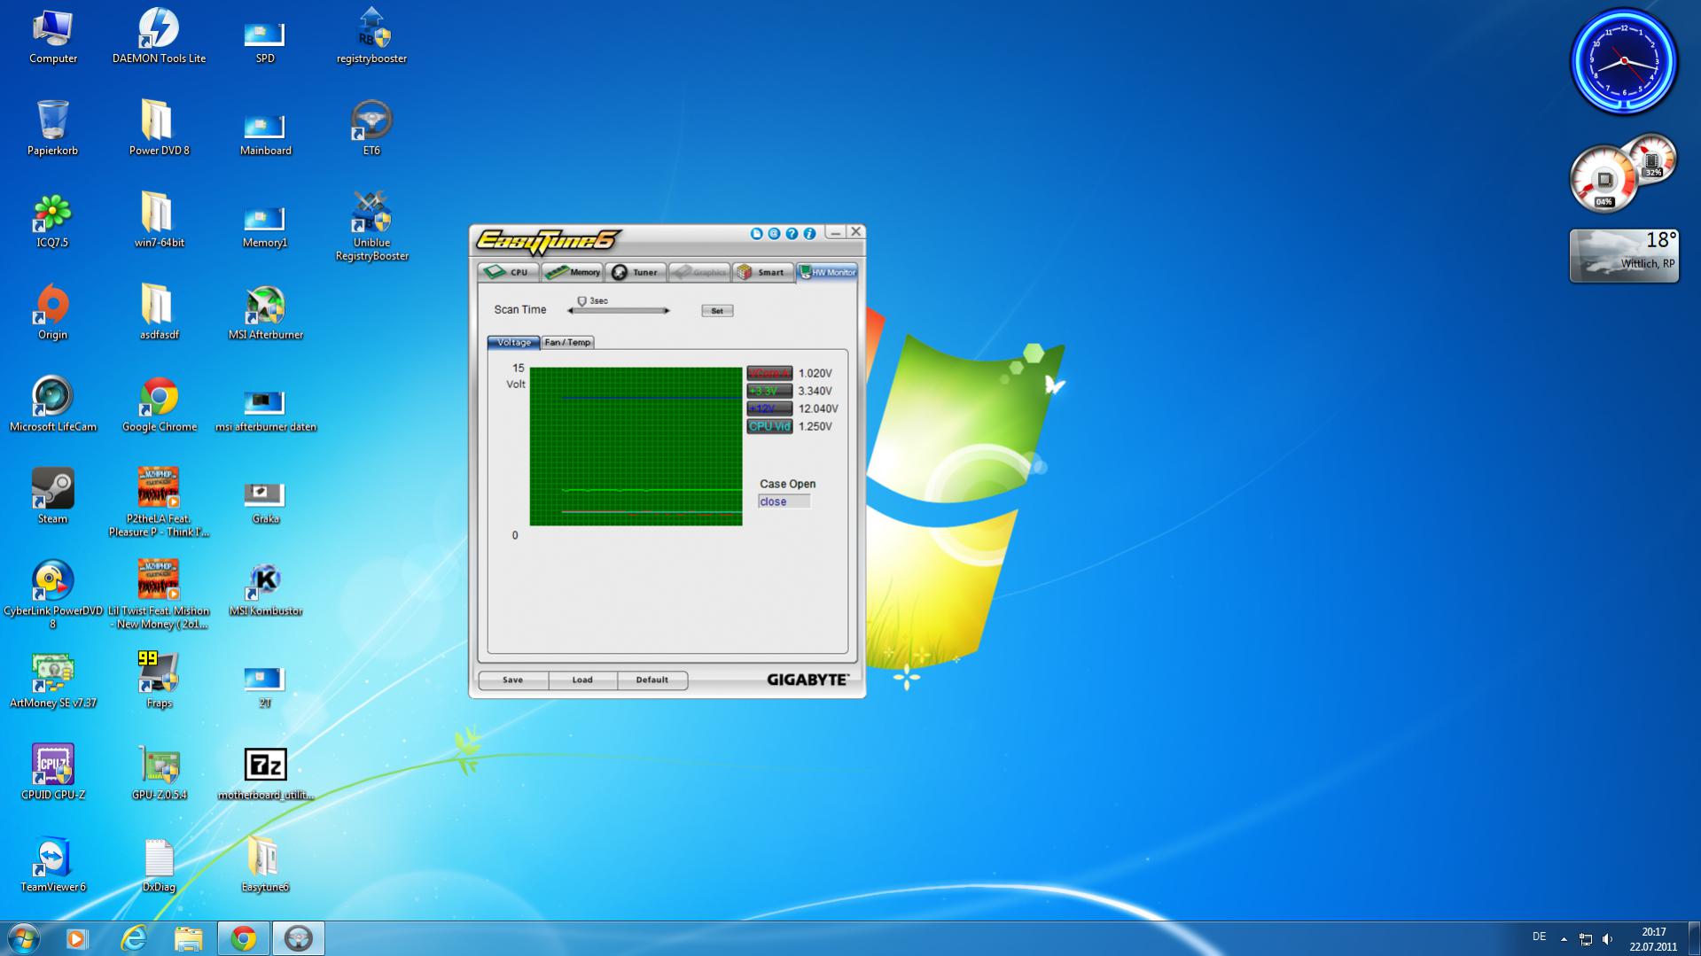Select the Steam desktop shortcut

point(52,498)
